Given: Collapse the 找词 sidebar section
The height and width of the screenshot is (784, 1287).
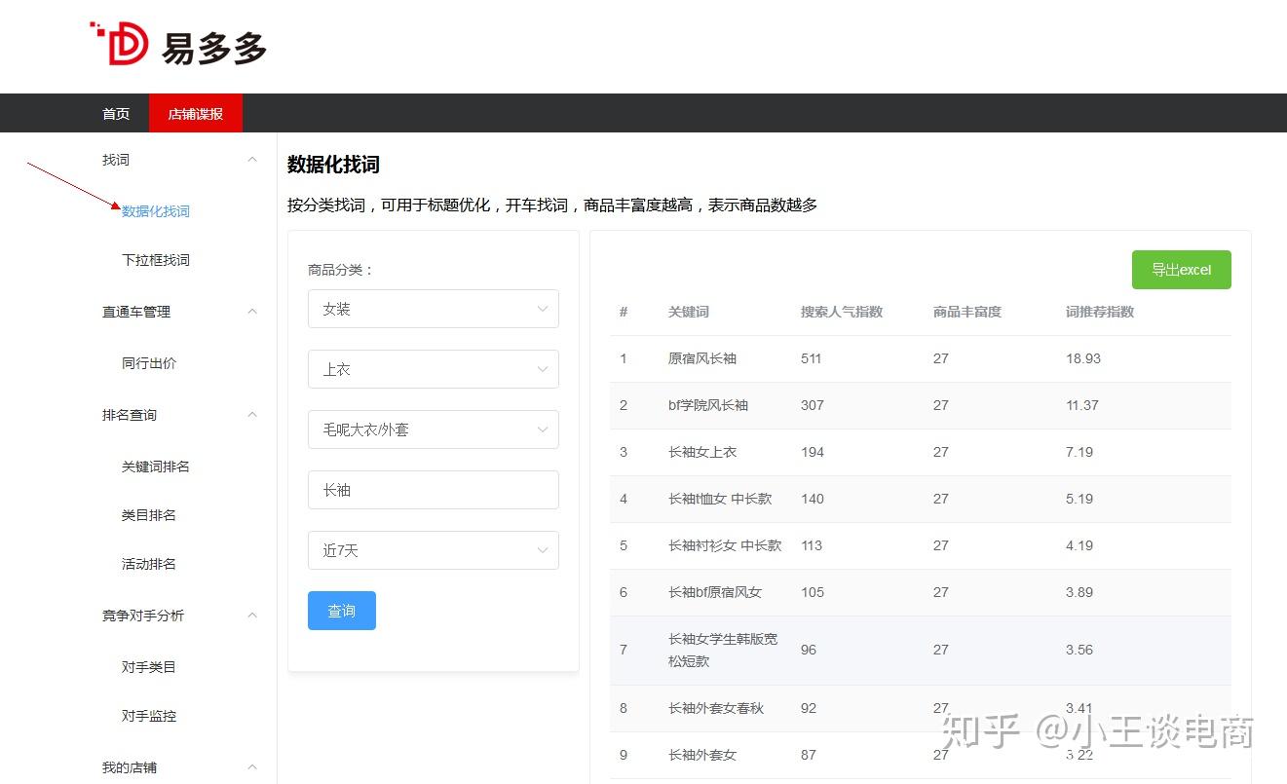Looking at the screenshot, I should pyautogui.click(x=252, y=160).
